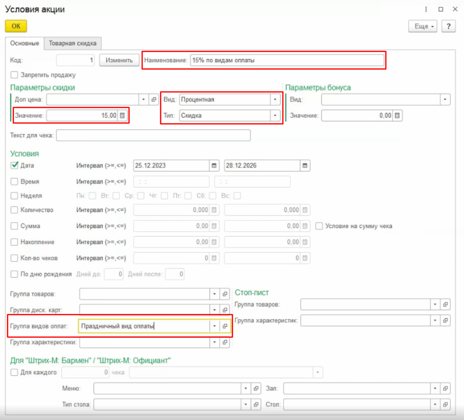Click open-form icon for Группа видов оплат
This screenshot has width=464, height=420.
(x=225, y=326)
